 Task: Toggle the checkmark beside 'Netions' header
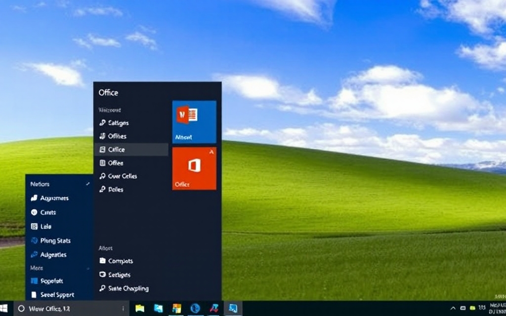click(88, 184)
